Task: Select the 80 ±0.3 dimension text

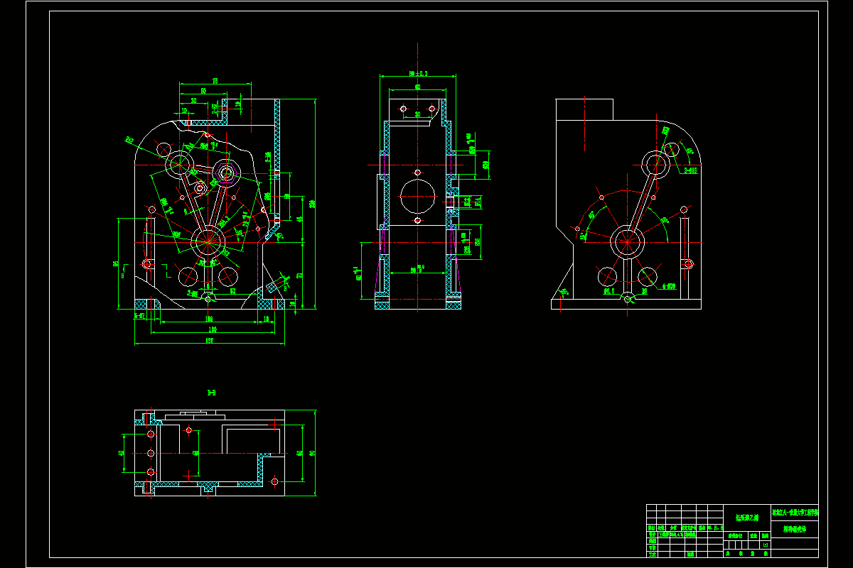Action: [417, 73]
